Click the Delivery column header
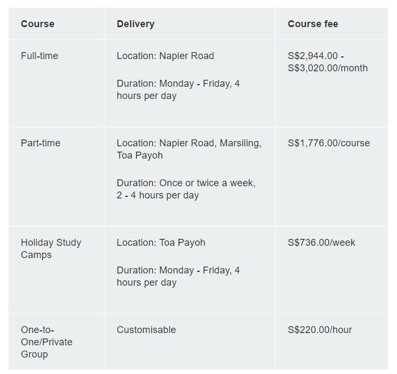The height and width of the screenshot is (374, 397). coord(135,24)
